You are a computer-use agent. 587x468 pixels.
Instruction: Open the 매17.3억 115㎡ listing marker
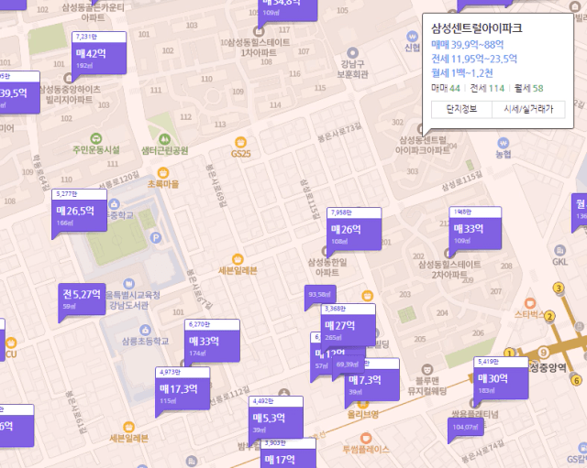click(183, 388)
